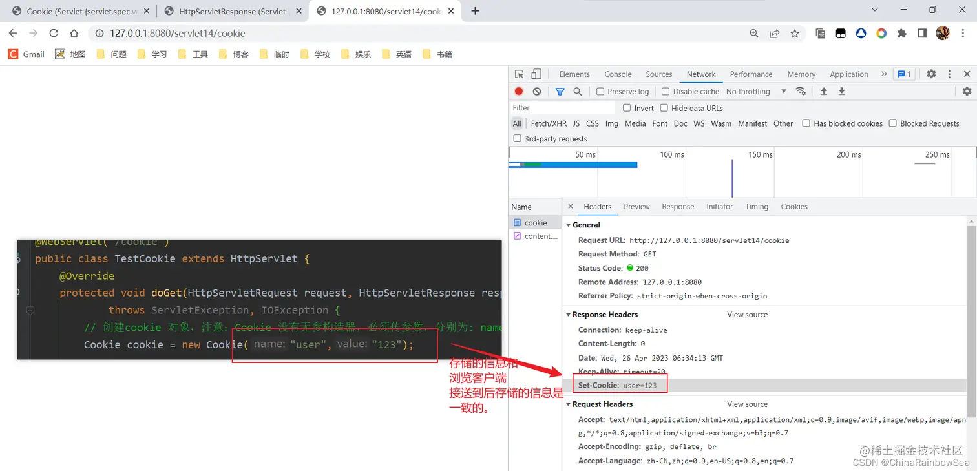Open DevTools customize three-dot menu
This screenshot has height=471, width=977.
pos(949,74)
